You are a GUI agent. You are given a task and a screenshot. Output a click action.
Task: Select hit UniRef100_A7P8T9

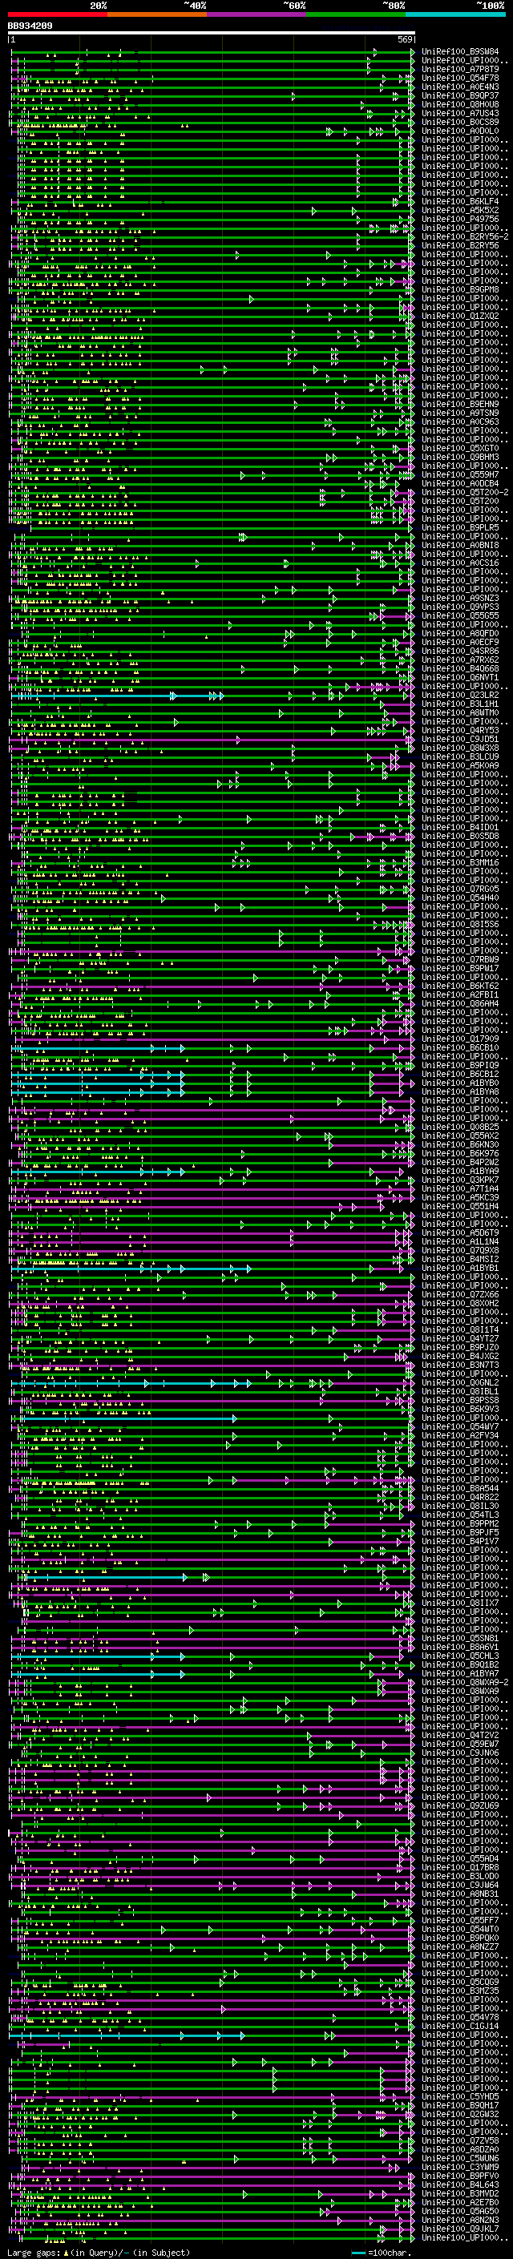coord(460,69)
